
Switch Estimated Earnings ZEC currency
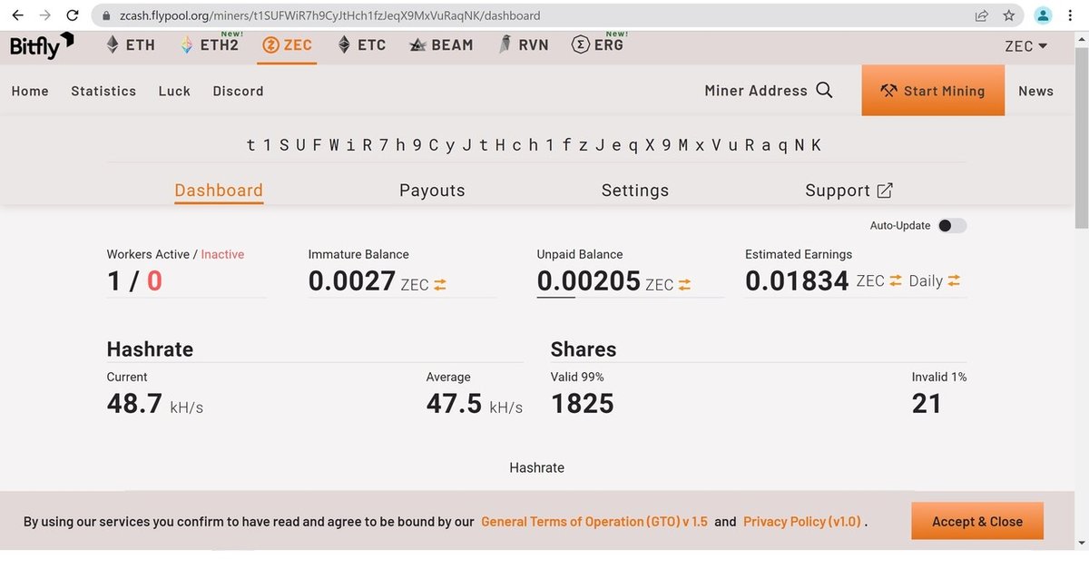(896, 281)
